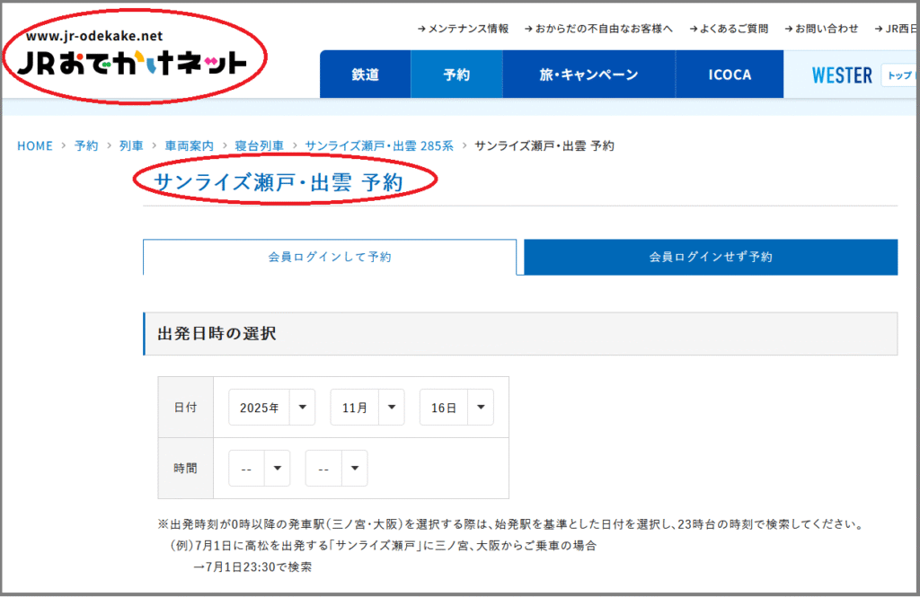Screen dimensions: 920x597
Task: Open よくあるご質問 link
Action: pyautogui.click(x=729, y=29)
